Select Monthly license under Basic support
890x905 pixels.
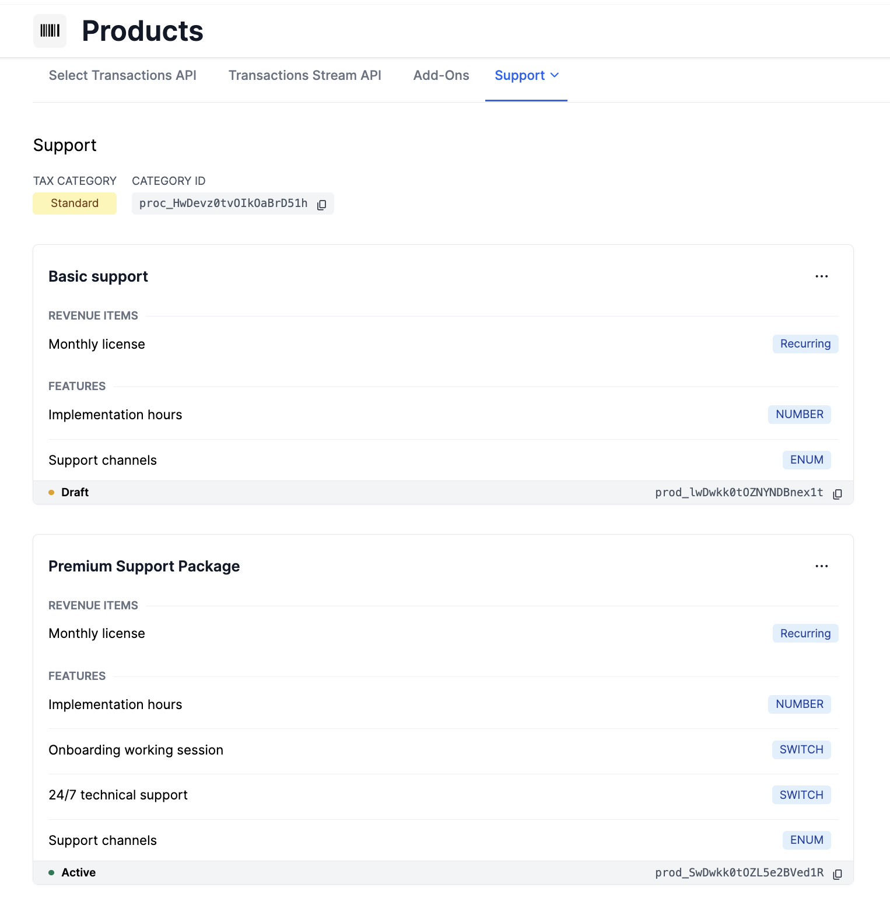(97, 344)
